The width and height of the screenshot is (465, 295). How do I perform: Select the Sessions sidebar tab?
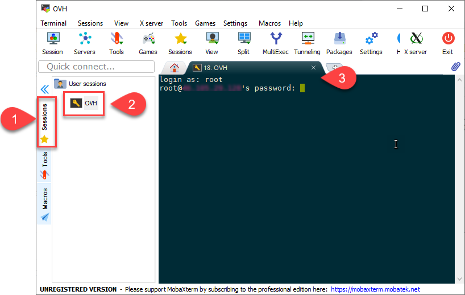(45, 122)
